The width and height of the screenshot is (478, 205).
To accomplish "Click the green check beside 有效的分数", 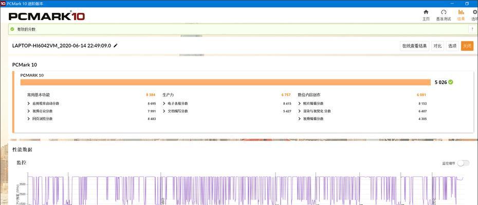I will (x=12, y=29).
